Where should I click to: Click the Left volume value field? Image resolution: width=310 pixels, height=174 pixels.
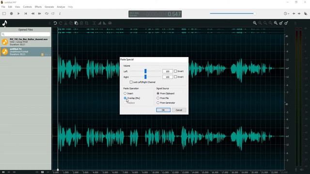168,72
